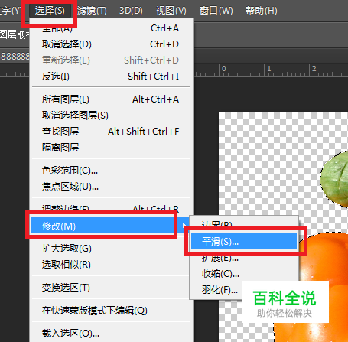Screen dimensions: 348x342
Task: Open 色彩范围(C)... dialog
Action: pos(111,171)
